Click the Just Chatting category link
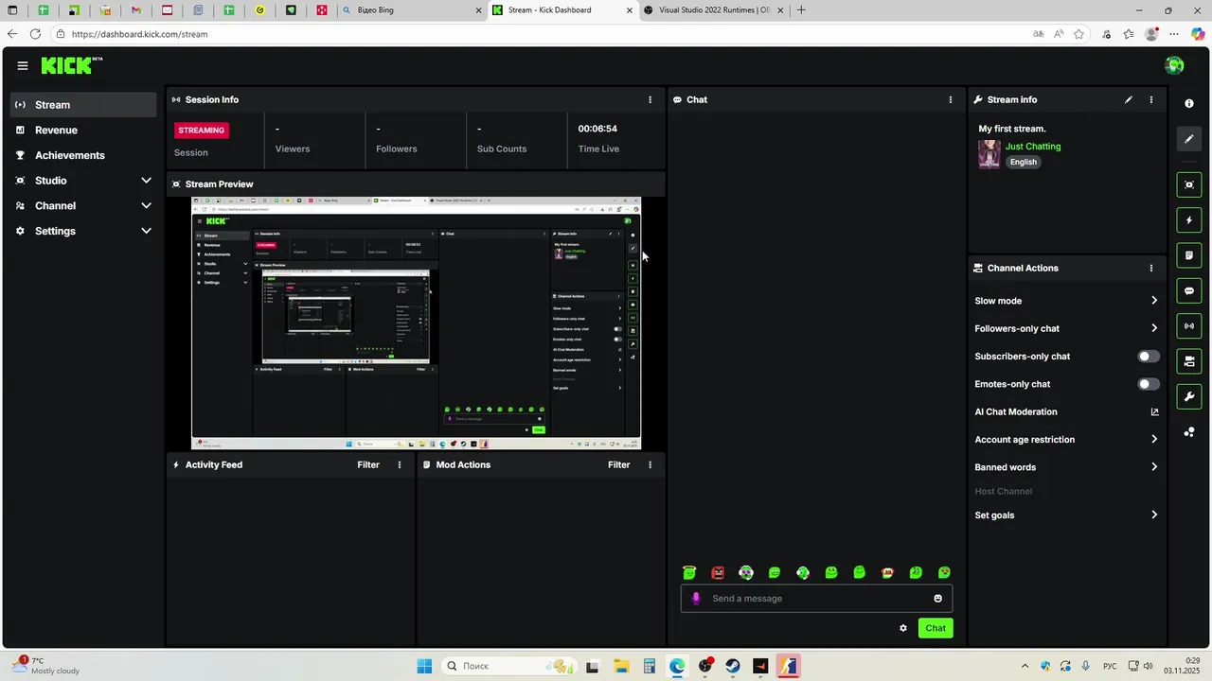The image size is (1212, 681). pos(1033,147)
